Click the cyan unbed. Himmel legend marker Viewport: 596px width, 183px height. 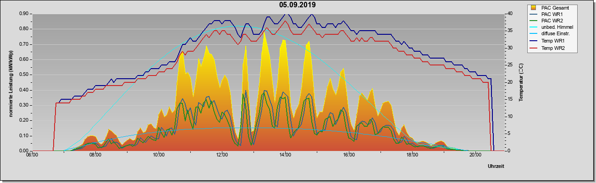(534, 27)
